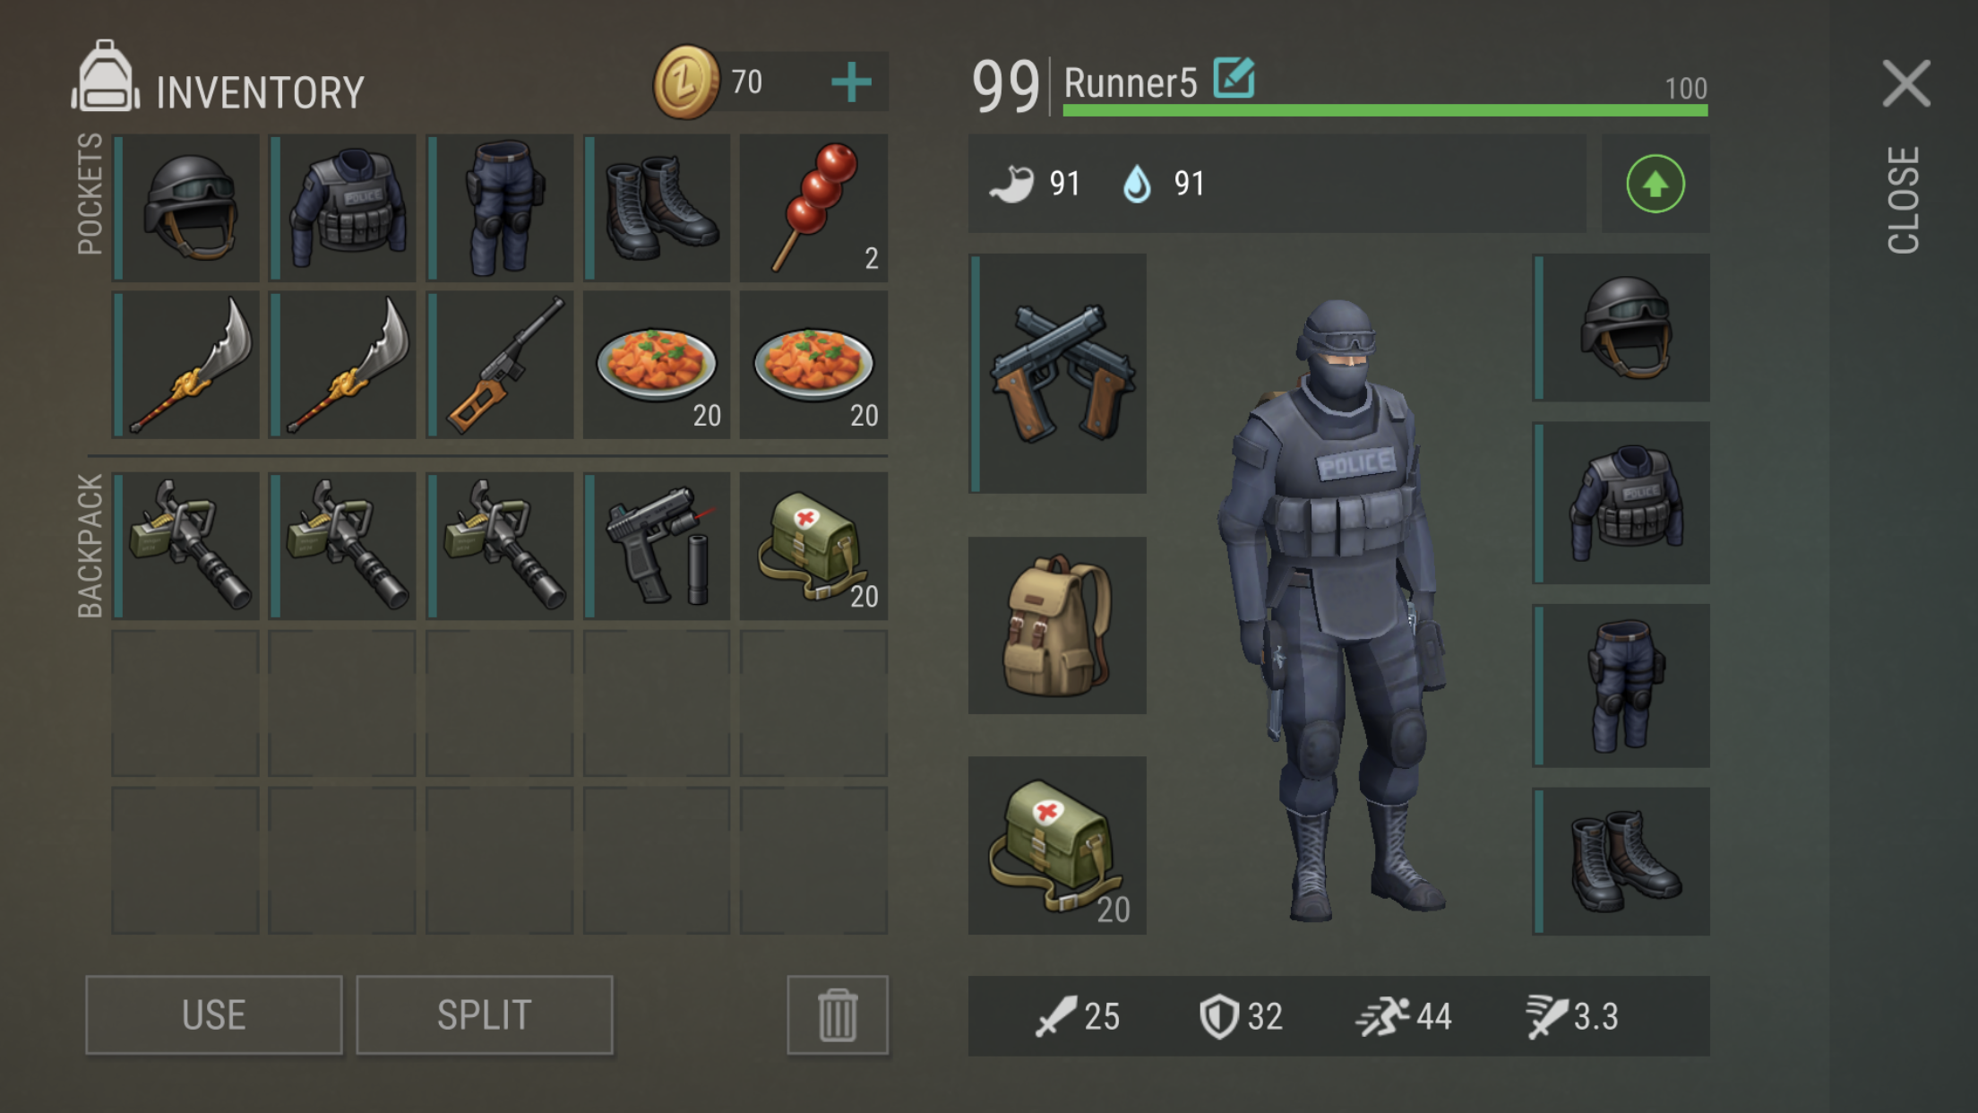
Task: Tap the equipped tan backpack slot
Action: 1058,626
